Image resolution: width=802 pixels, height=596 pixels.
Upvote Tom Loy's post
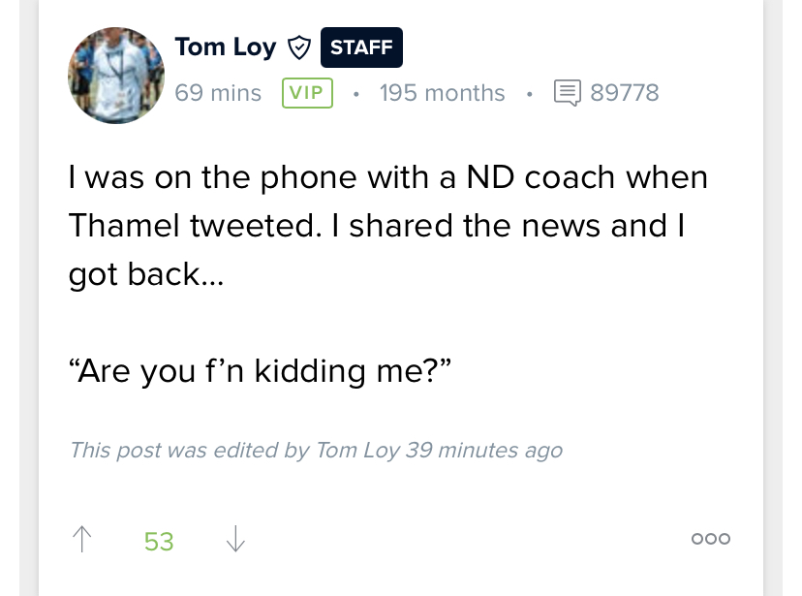tap(82, 539)
